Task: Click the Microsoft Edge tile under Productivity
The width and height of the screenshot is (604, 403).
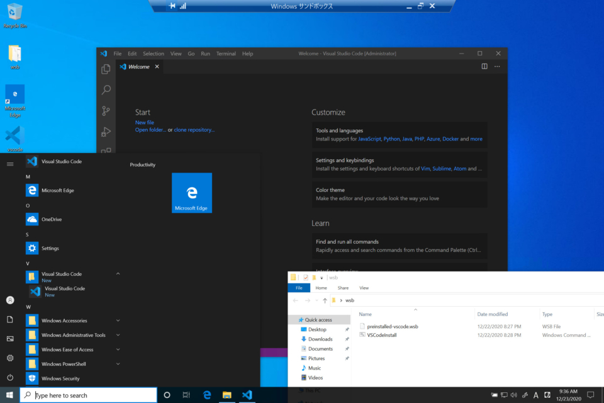Action: [x=192, y=193]
